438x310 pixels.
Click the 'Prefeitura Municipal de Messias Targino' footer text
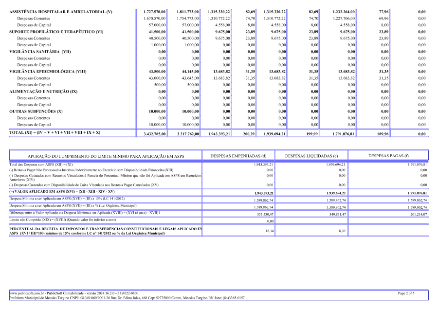pyautogui.click(x=46, y=298)
